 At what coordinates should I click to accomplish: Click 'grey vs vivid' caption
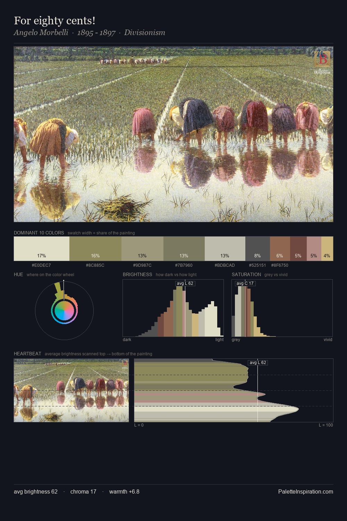276,275
